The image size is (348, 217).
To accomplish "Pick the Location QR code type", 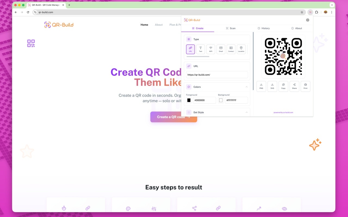I will [241, 49].
